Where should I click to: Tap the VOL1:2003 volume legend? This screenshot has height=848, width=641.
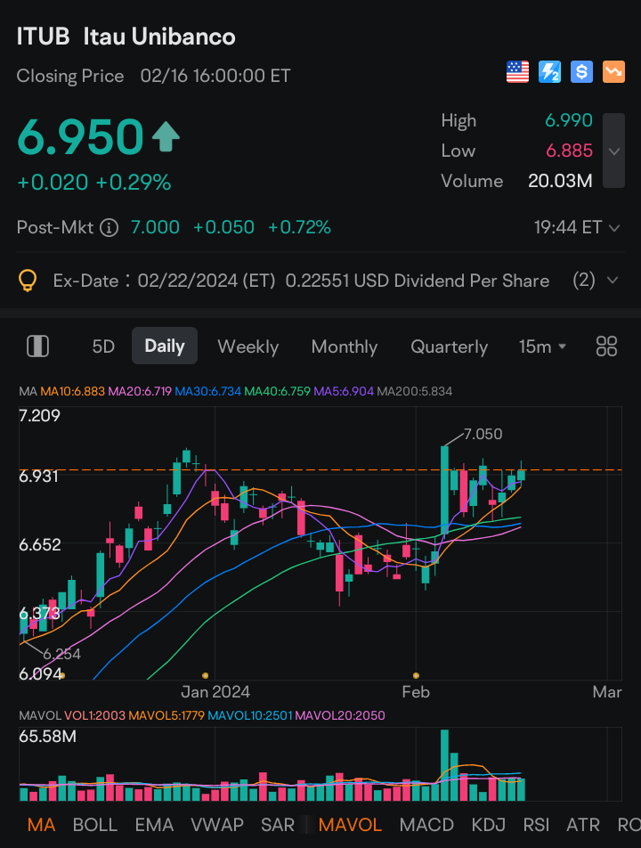pyautogui.click(x=95, y=715)
